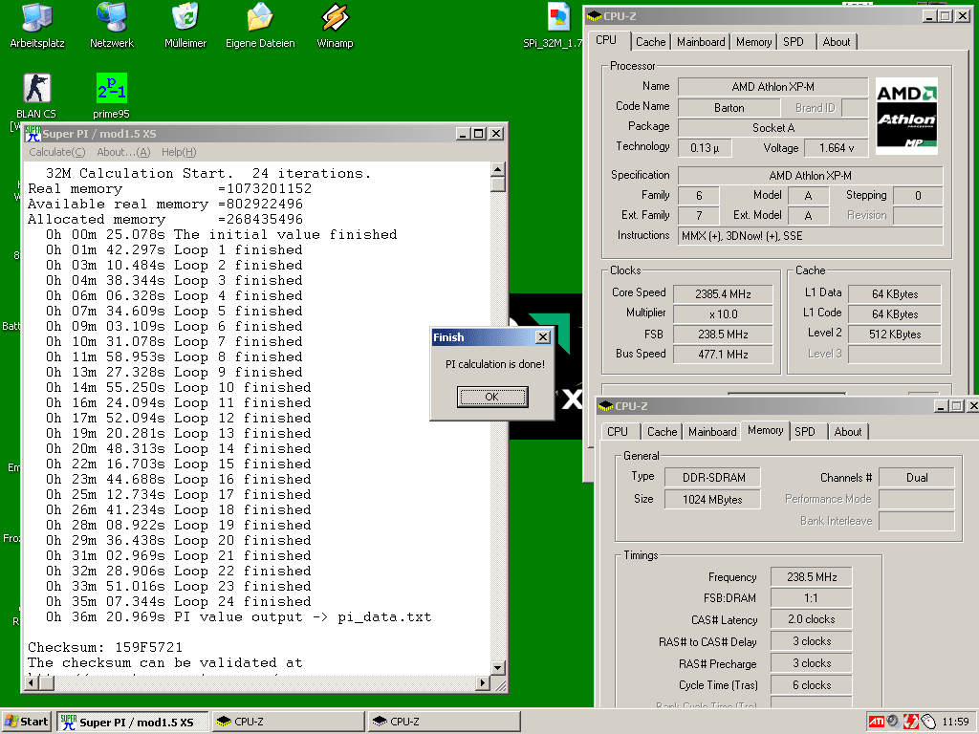979x734 pixels.
Task: Click the Instructions field MMX, 3DNow!, SSE
Action: point(811,235)
